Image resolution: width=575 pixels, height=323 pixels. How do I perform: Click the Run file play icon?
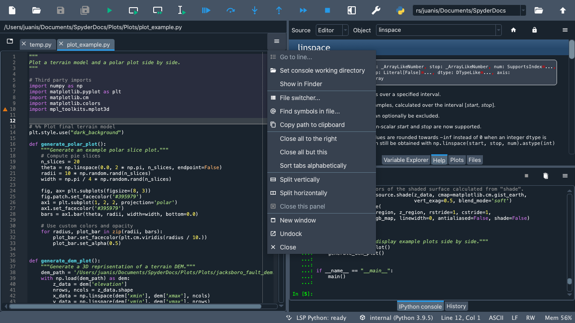click(x=109, y=10)
